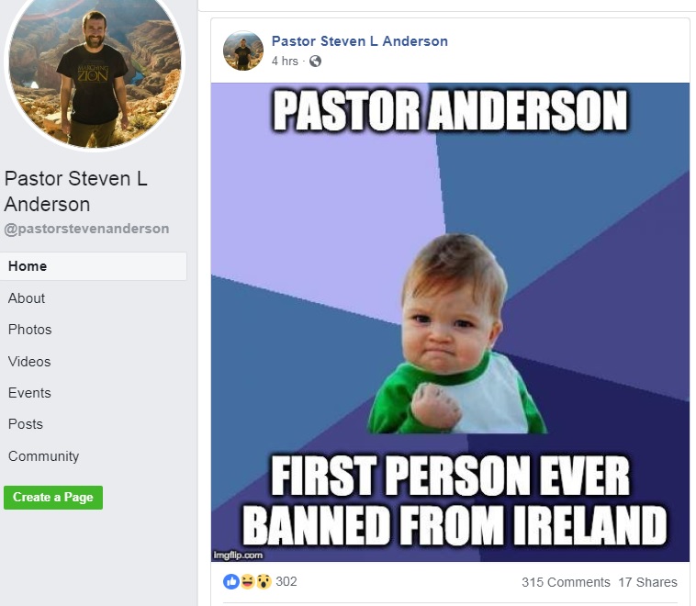696x606 pixels.
Task: Open the 4 hrs post timestamp
Action: [285, 62]
